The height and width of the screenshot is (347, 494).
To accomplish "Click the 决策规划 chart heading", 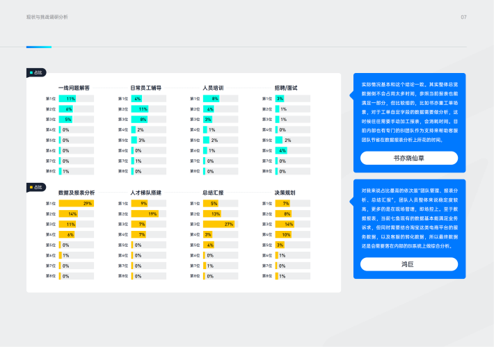I will (285, 193).
